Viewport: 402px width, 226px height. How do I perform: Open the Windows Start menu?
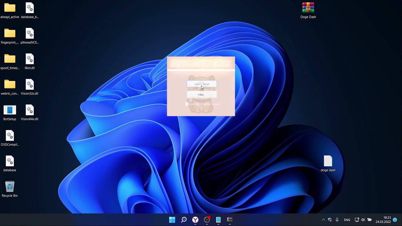click(172, 220)
